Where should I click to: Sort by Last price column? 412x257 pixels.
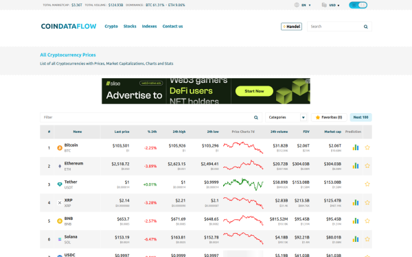click(x=122, y=132)
